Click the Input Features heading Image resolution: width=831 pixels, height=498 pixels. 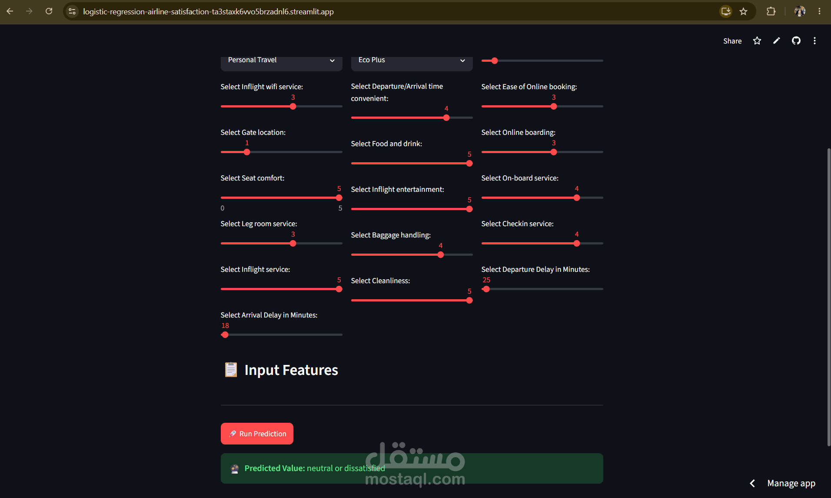[291, 370]
